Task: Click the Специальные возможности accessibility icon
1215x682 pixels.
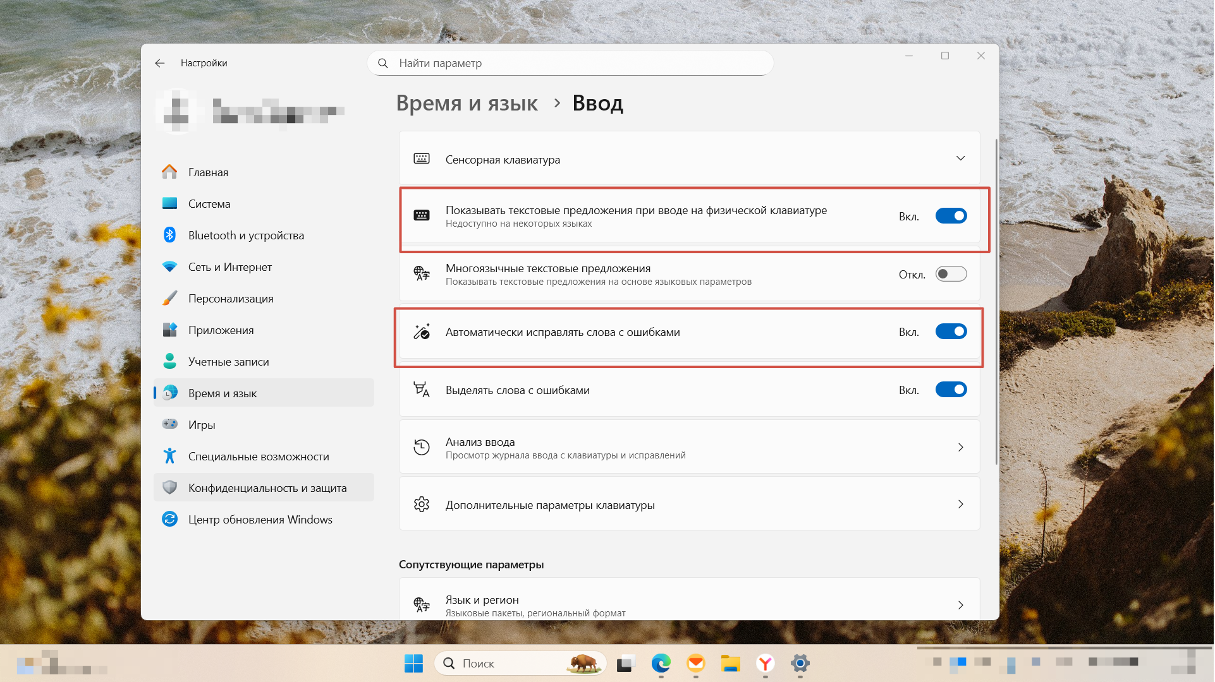Action: click(x=169, y=456)
